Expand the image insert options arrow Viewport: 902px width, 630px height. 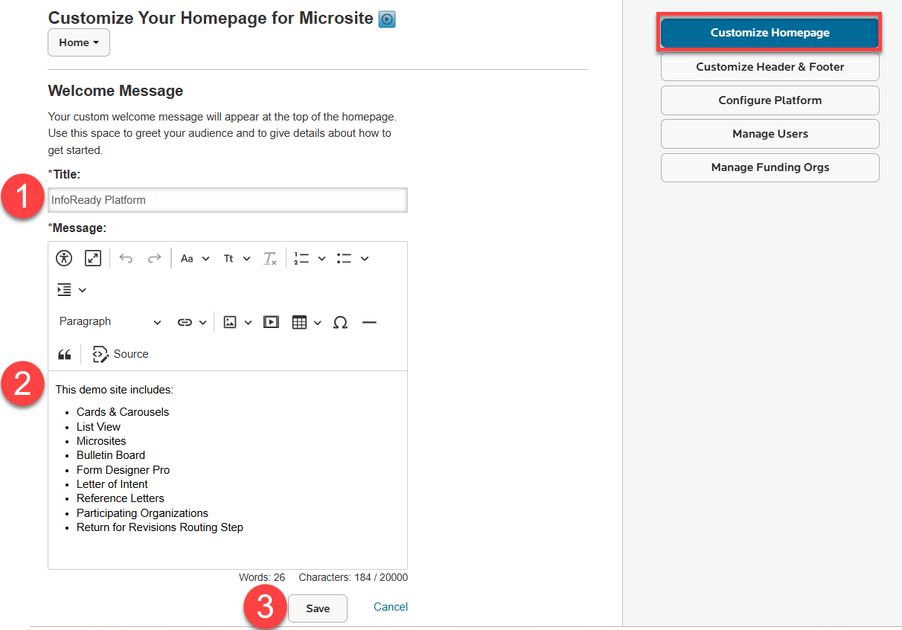(248, 323)
